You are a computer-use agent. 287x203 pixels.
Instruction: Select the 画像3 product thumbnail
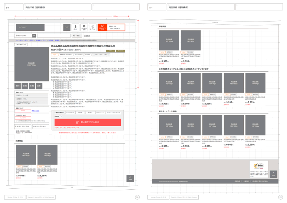point(32,86)
